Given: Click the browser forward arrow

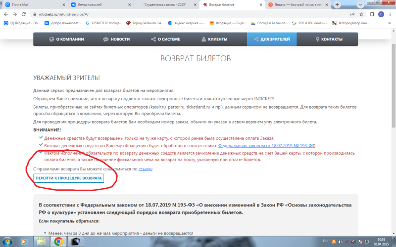Looking at the screenshot, I should [15, 14].
